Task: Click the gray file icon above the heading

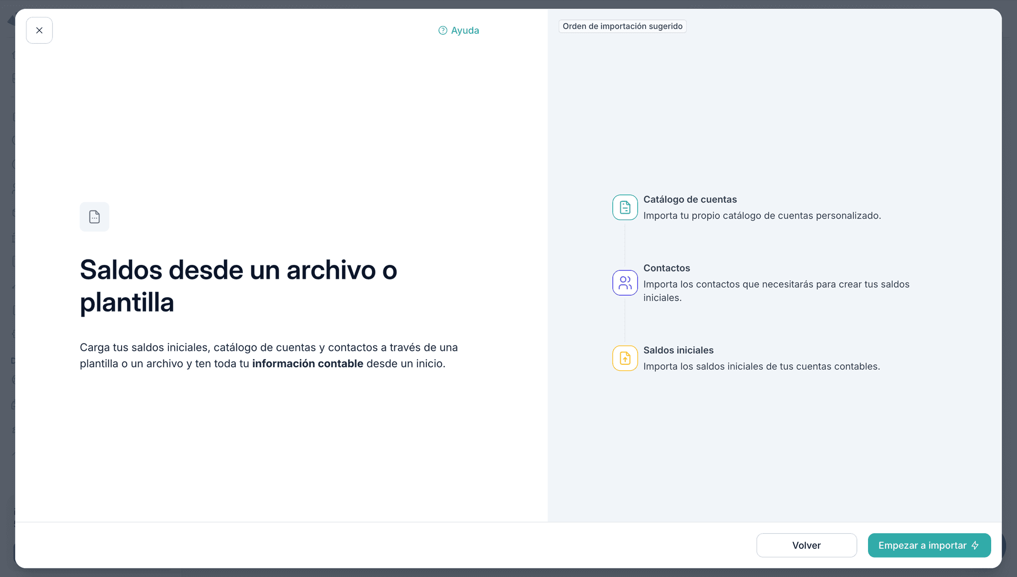Action: pos(94,217)
